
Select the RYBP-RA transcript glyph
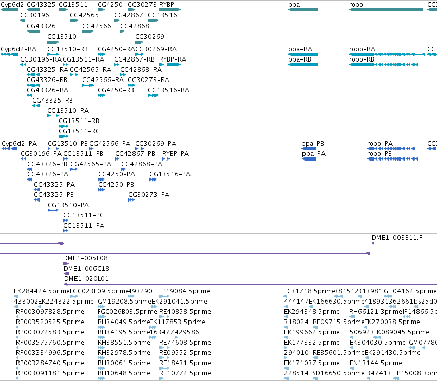(170, 65)
